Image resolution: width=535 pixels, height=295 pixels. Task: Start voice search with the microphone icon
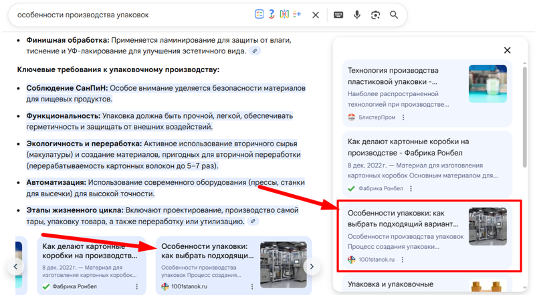357,15
